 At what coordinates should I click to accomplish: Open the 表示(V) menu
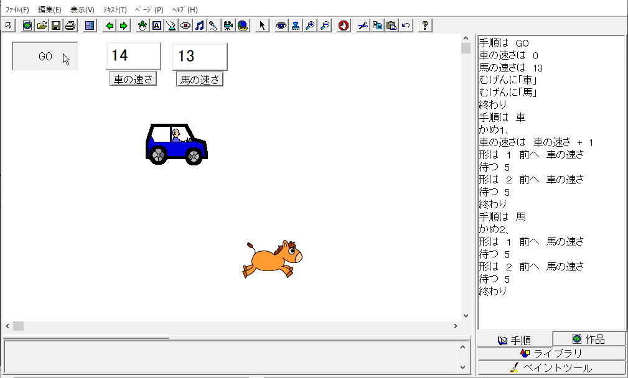click(82, 10)
